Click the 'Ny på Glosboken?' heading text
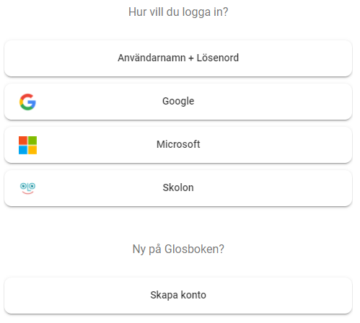The width and height of the screenshot is (360, 323). [178, 249]
